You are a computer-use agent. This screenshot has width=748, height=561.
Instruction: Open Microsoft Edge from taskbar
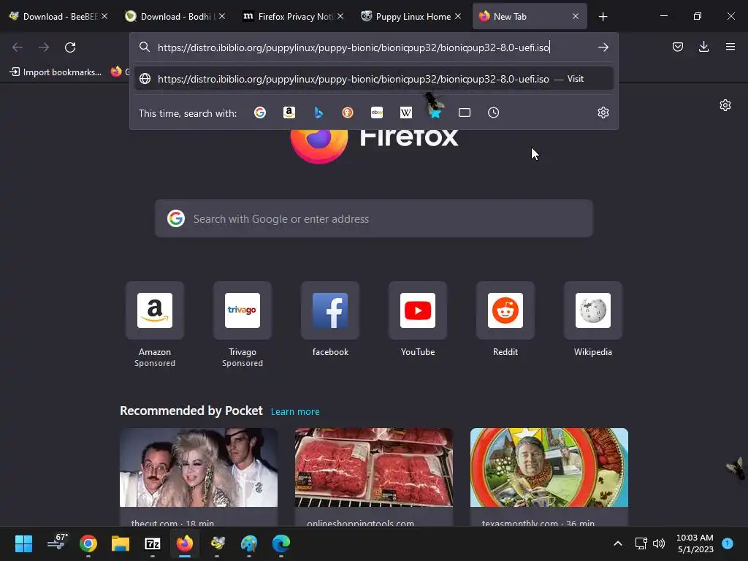pyautogui.click(x=281, y=543)
